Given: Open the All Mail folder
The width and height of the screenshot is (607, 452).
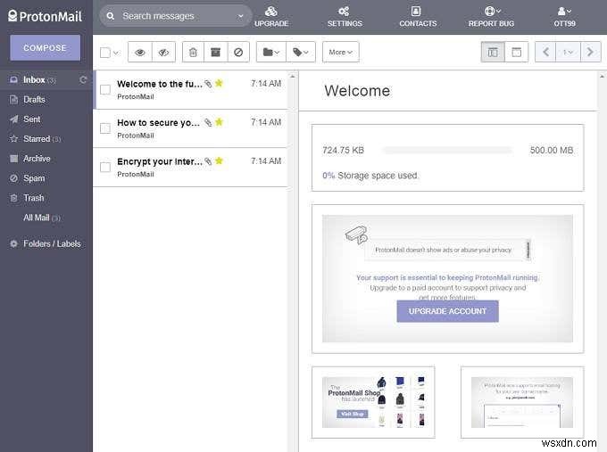Looking at the screenshot, I should (46, 218).
